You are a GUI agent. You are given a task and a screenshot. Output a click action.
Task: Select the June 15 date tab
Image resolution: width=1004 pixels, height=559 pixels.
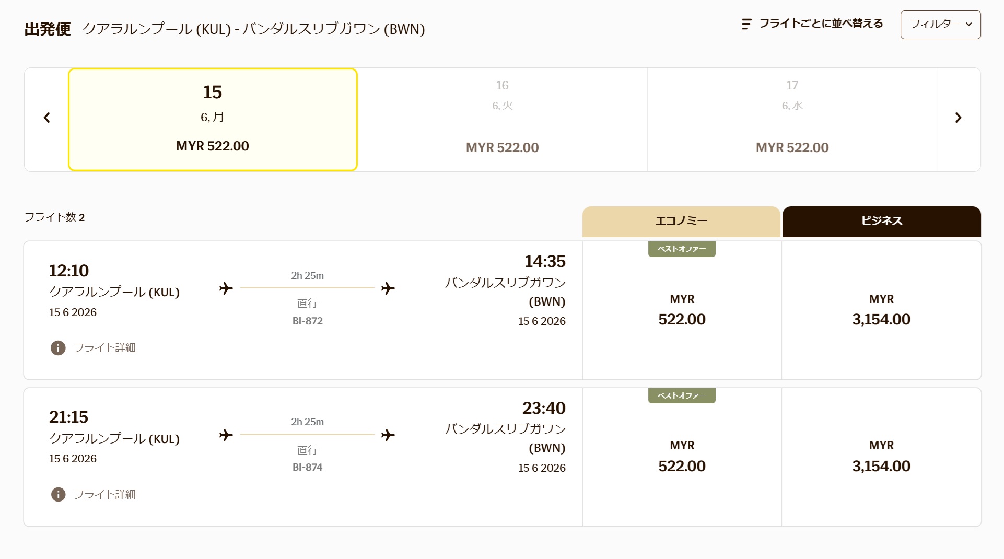[x=213, y=120]
